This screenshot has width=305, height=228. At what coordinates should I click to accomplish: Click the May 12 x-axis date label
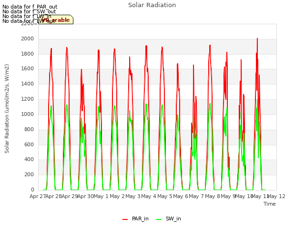276,196
